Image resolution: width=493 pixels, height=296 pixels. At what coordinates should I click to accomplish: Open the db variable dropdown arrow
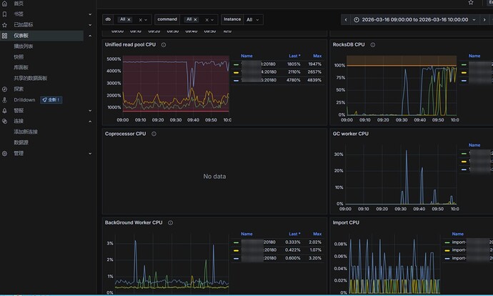146,20
